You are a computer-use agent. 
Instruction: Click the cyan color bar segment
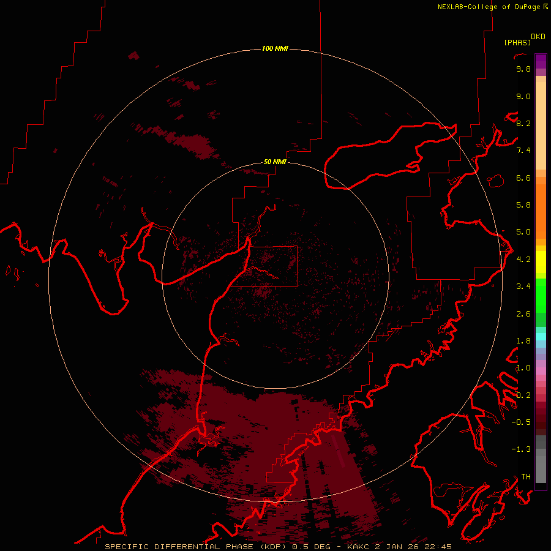point(541,337)
